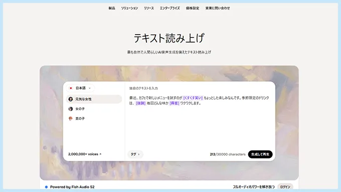Image resolution: width=341 pixels, height=192 pixels.
Task: Click the 男の子 avatar icon
Action: [x=71, y=118]
